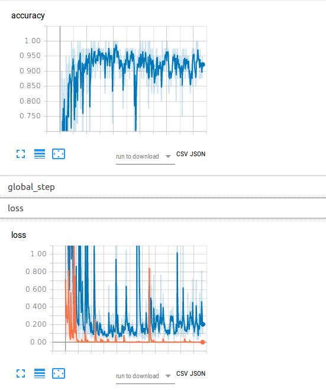
Task: Click the blue endpoint on the loss curve
Action: pyautogui.click(x=203, y=324)
